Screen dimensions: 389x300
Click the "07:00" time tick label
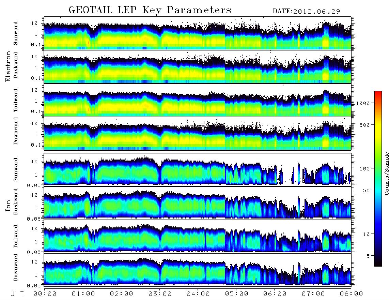313,294
